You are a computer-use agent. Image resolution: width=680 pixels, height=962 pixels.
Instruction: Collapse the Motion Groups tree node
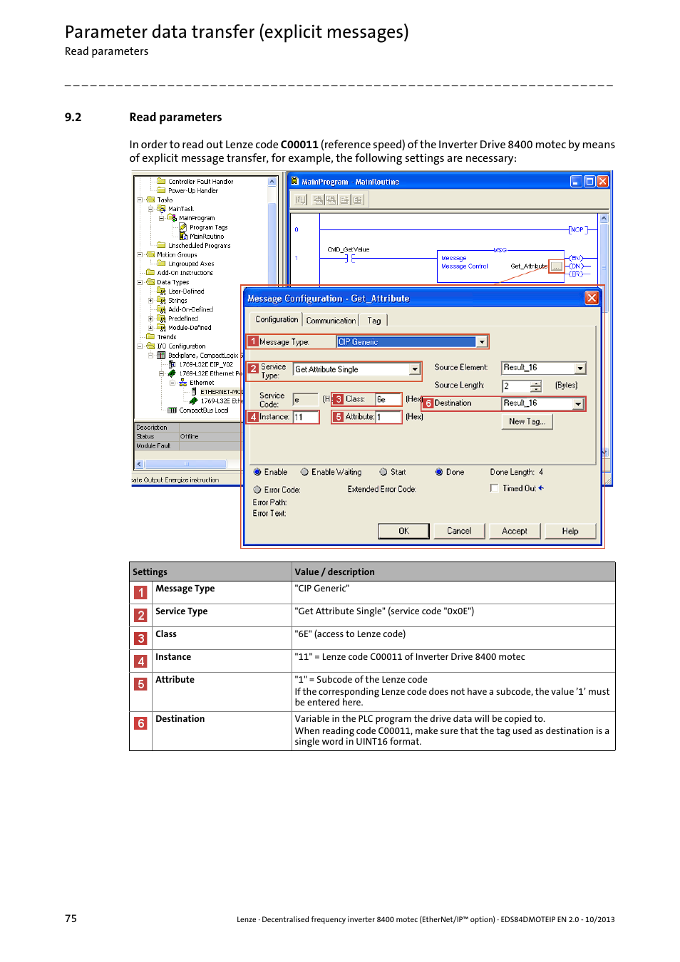coord(140,254)
